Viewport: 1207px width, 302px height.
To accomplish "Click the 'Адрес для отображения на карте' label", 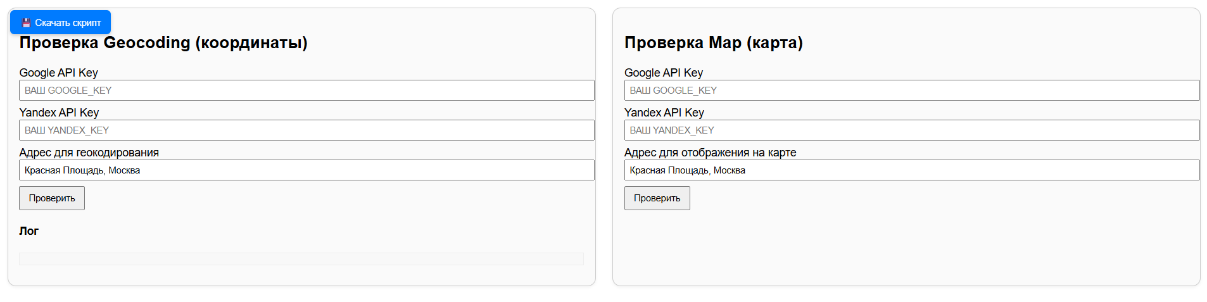I will pyautogui.click(x=710, y=153).
